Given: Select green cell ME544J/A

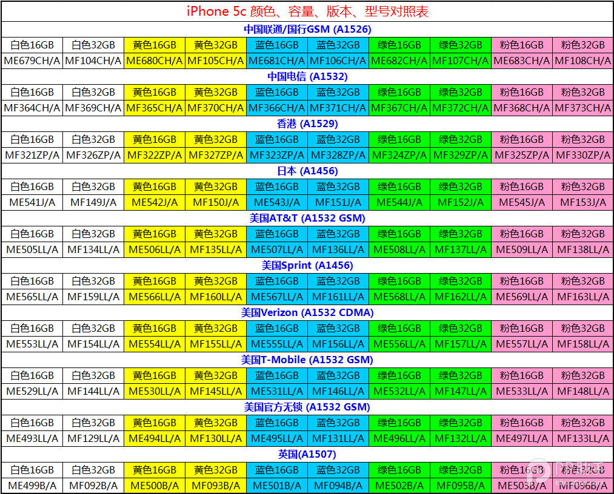Looking at the screenshot, I should point(399,203).
